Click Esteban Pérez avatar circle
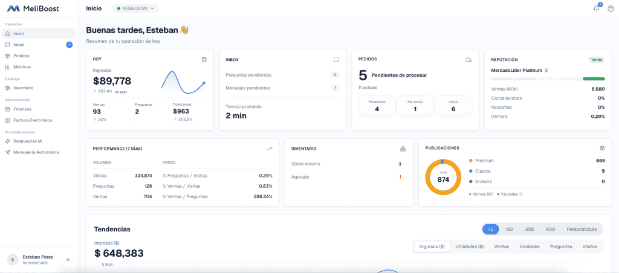619x273 pixels. 13,259
